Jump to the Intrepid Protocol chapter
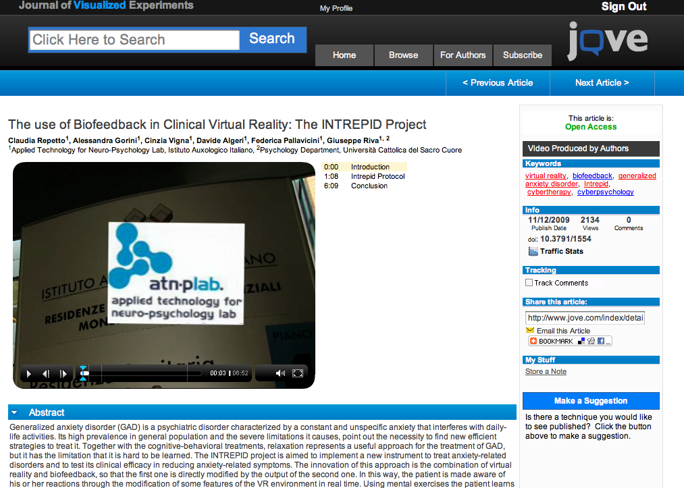 click(x=377, y=176)
